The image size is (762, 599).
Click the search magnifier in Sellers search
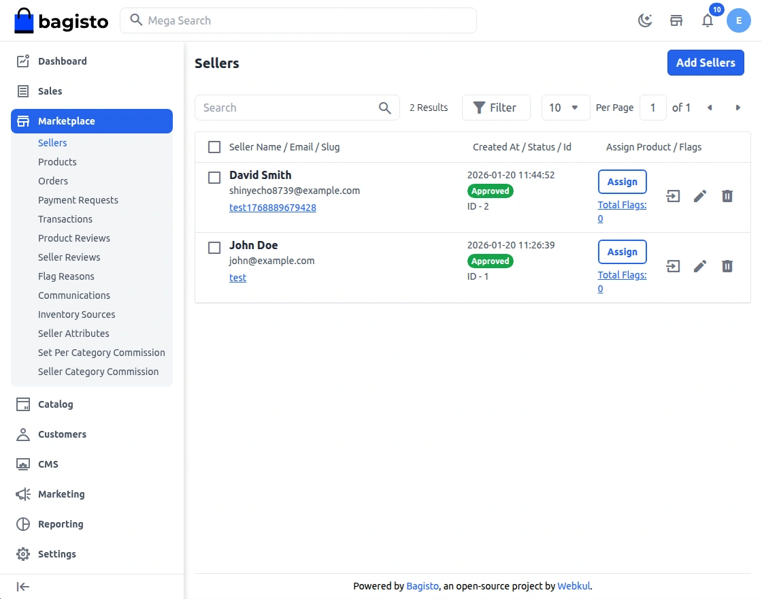385,108
